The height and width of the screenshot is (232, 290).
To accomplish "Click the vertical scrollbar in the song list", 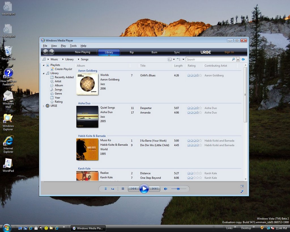I will click(x=246, y=95).
